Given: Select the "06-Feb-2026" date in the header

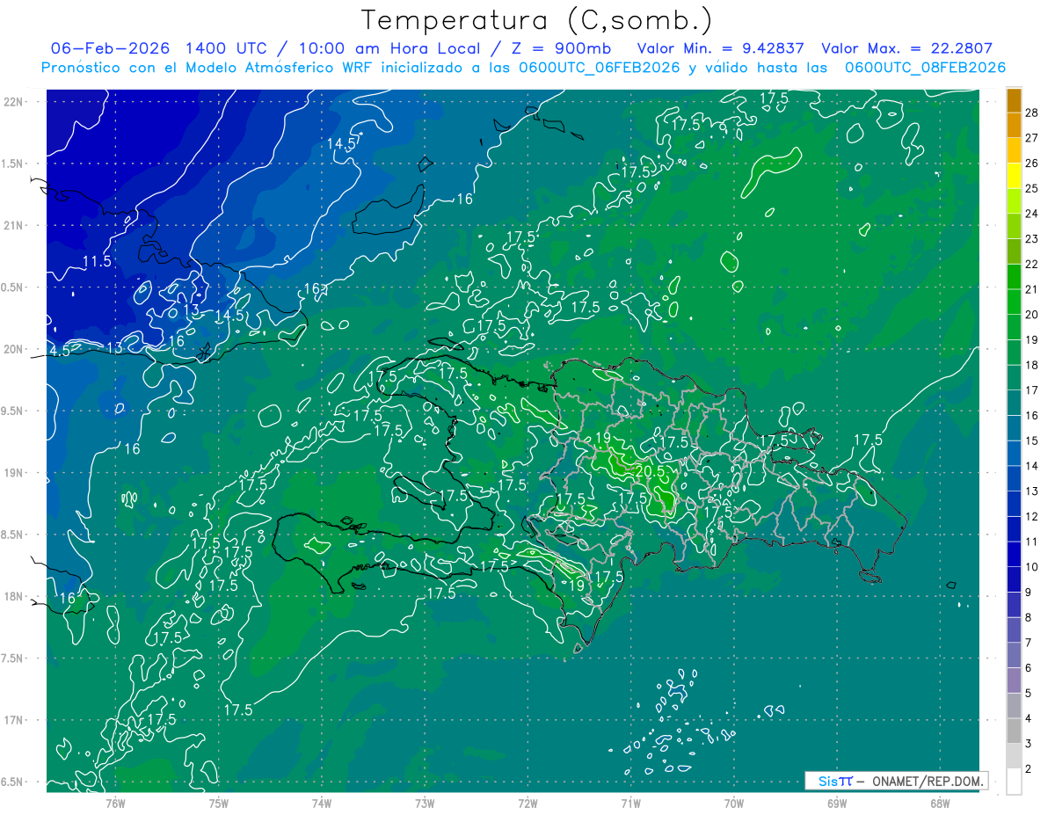Looking at the screenshot, I should pos(110,48).
